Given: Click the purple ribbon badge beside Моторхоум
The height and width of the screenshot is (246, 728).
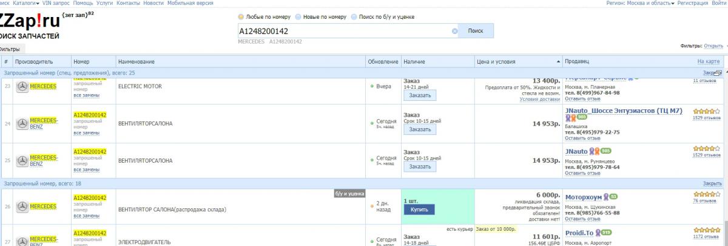Looking at the screenshot, I should pyautogui.click(x=605, y=196).
